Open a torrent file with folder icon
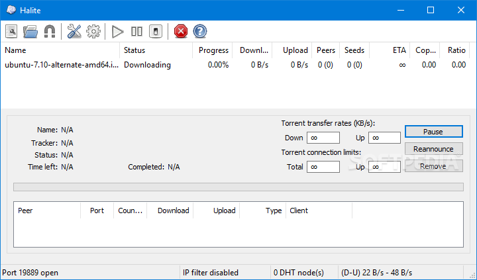Viewport: 477px width, 280px height. pyautogui.click(x=30, y=31)
